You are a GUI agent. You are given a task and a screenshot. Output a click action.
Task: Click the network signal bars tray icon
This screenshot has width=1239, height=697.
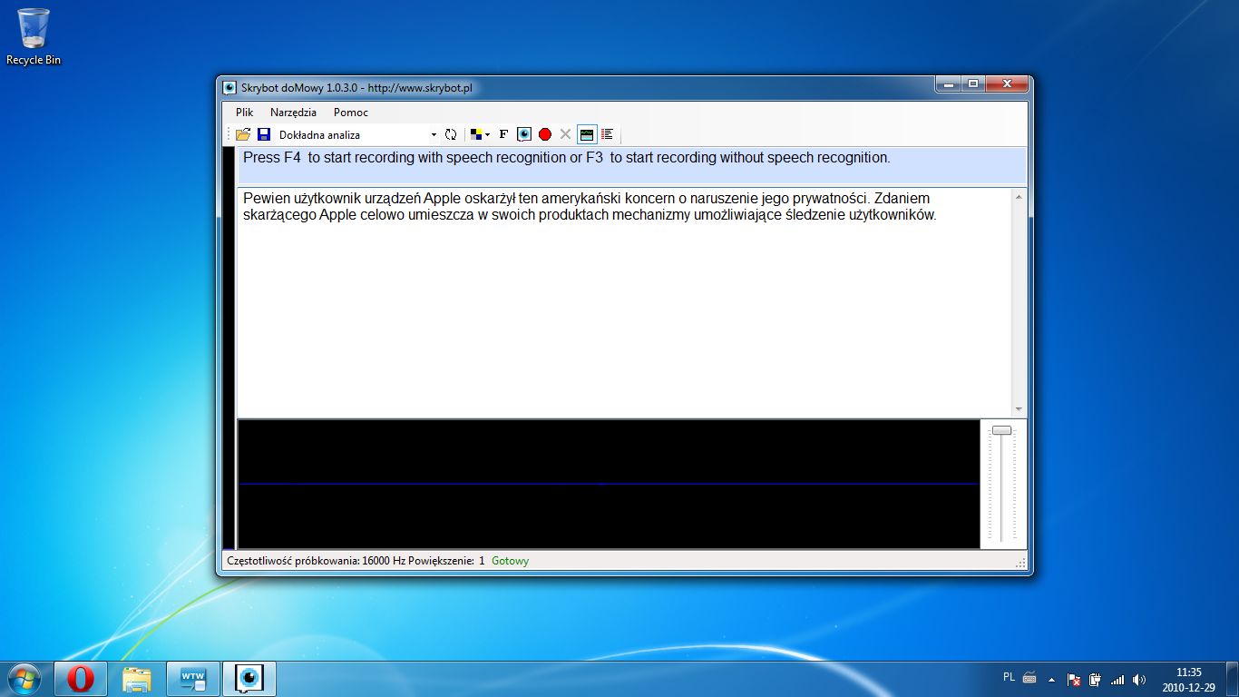pyautogui.click(x=1117, y=679)
